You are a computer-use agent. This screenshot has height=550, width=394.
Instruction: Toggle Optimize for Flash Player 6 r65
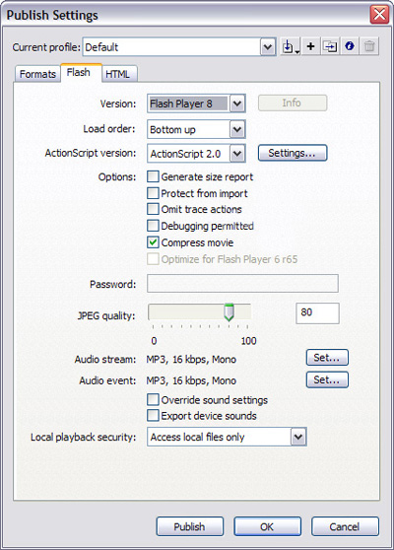pyautogui.click(x=153, y=259)
